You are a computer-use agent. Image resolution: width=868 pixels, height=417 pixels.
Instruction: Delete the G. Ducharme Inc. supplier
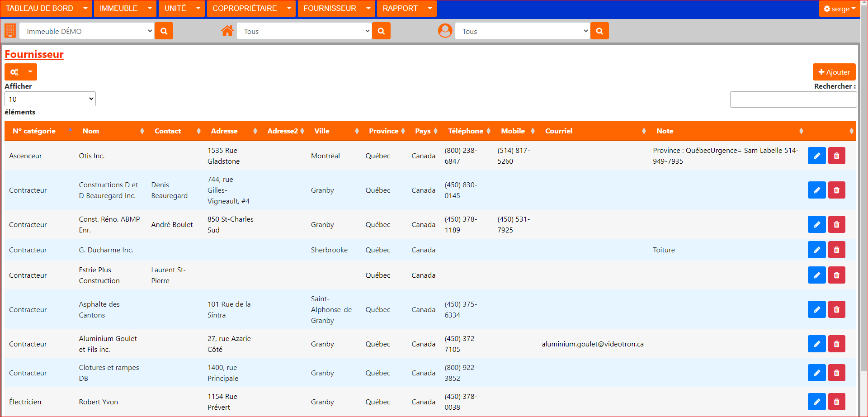[x=836, y=250]
